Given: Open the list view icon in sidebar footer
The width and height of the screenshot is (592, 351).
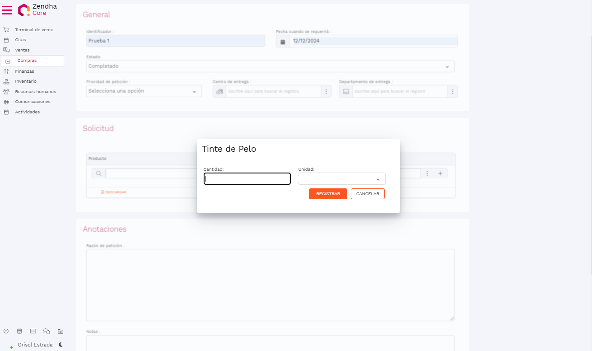Looking at the screenshot, I should pos(33,331).
